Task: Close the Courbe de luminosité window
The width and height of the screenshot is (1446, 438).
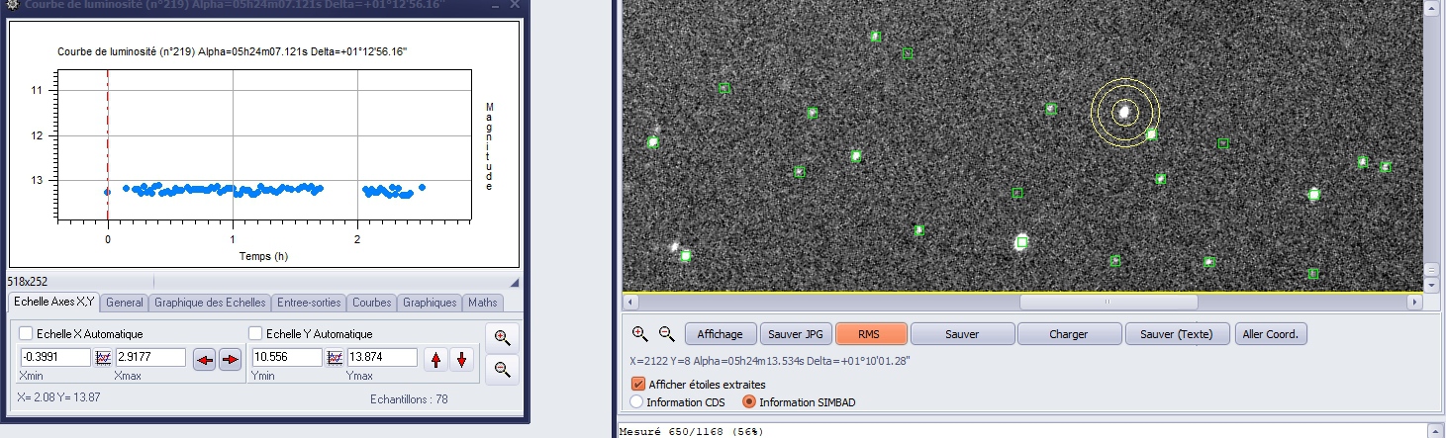Action: click(x=515, y=5)
